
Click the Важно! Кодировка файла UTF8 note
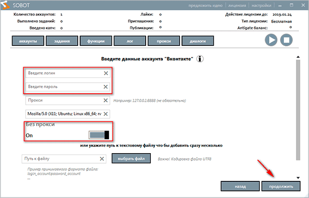(x=184, y=159)
